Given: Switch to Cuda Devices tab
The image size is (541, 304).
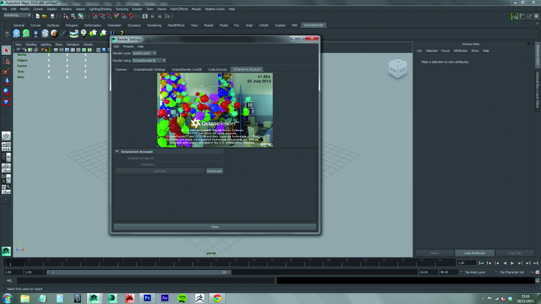Looking at the screenshot, I should tap(217, 70).
